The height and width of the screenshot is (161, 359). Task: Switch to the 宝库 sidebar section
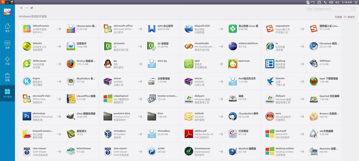7,44
